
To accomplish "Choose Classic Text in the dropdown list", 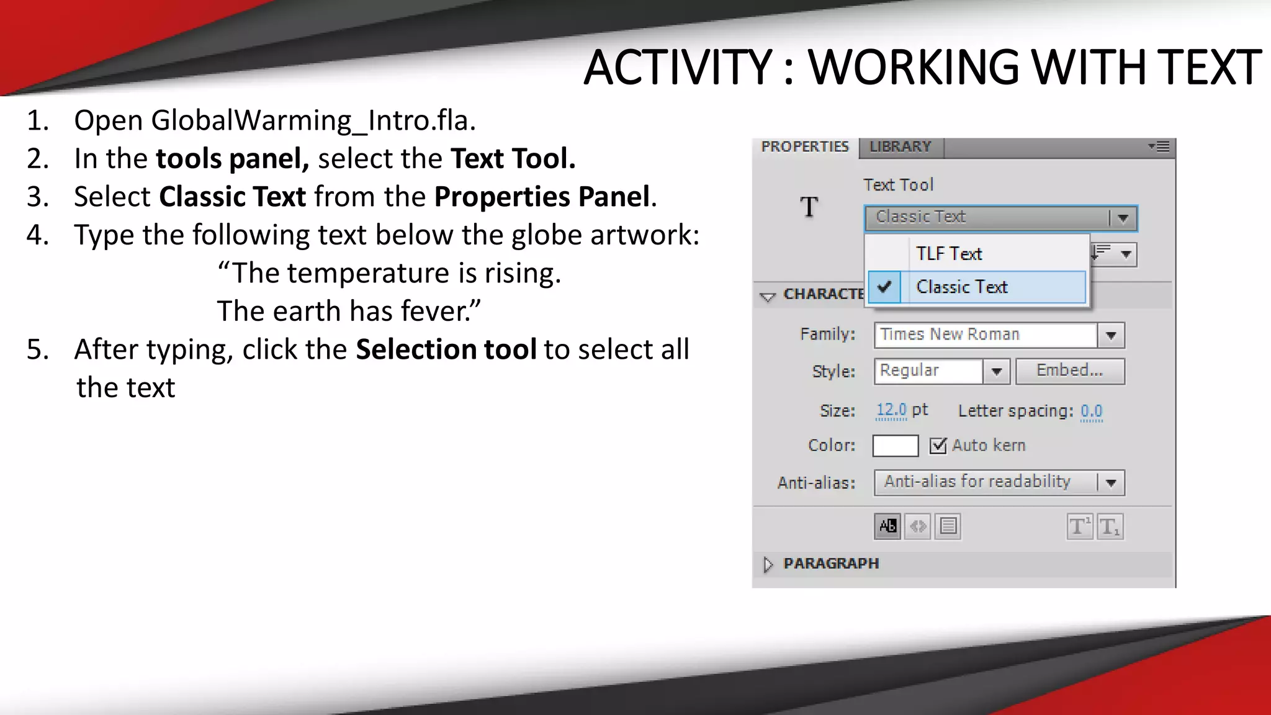I will tap(977, 287).
